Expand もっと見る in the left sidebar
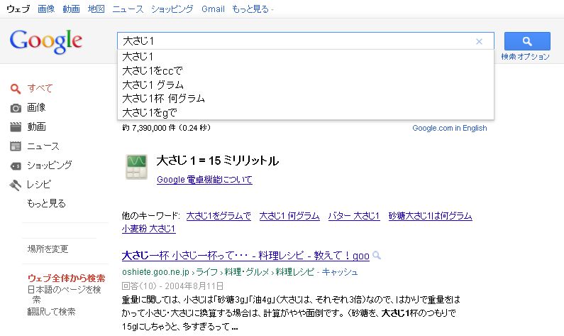The image size is (564, 336). click(x=46, y=203)
